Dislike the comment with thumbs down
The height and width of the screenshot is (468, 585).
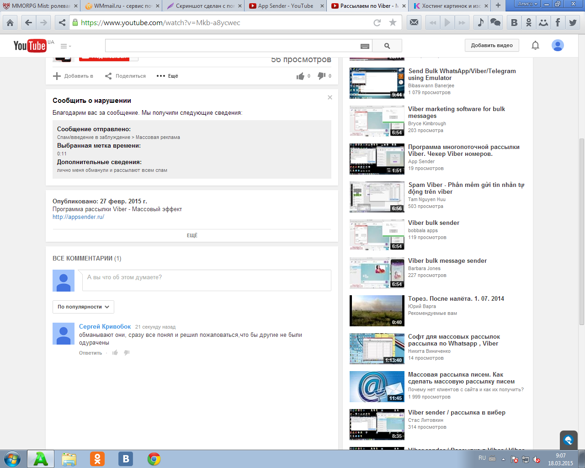click(x=127, y=352)
